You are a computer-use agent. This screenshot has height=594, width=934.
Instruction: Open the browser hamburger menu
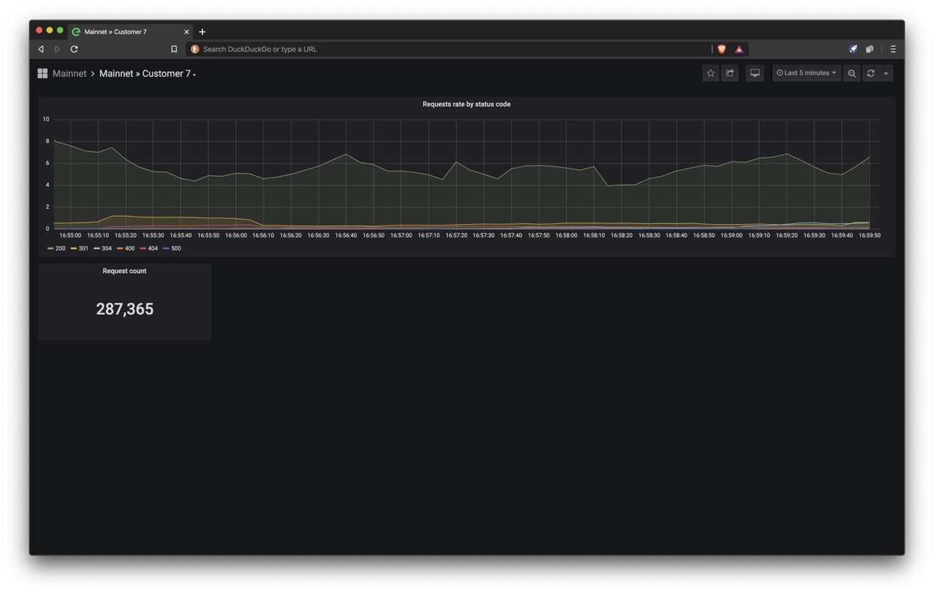point(892,49)
